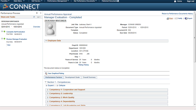Image resolution: width=196 pixels, height=110 pixels.
Task: Refresh Steps and Tasks with the circular arrow icon
Action: 34,17
